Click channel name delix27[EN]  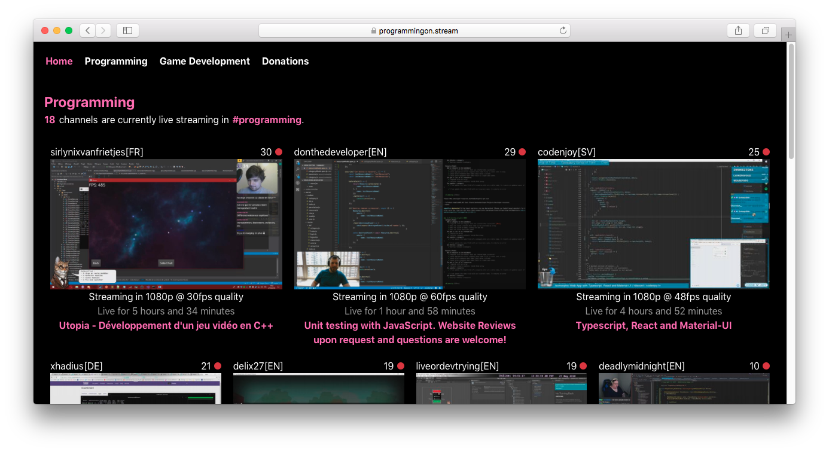coord(258,366)
